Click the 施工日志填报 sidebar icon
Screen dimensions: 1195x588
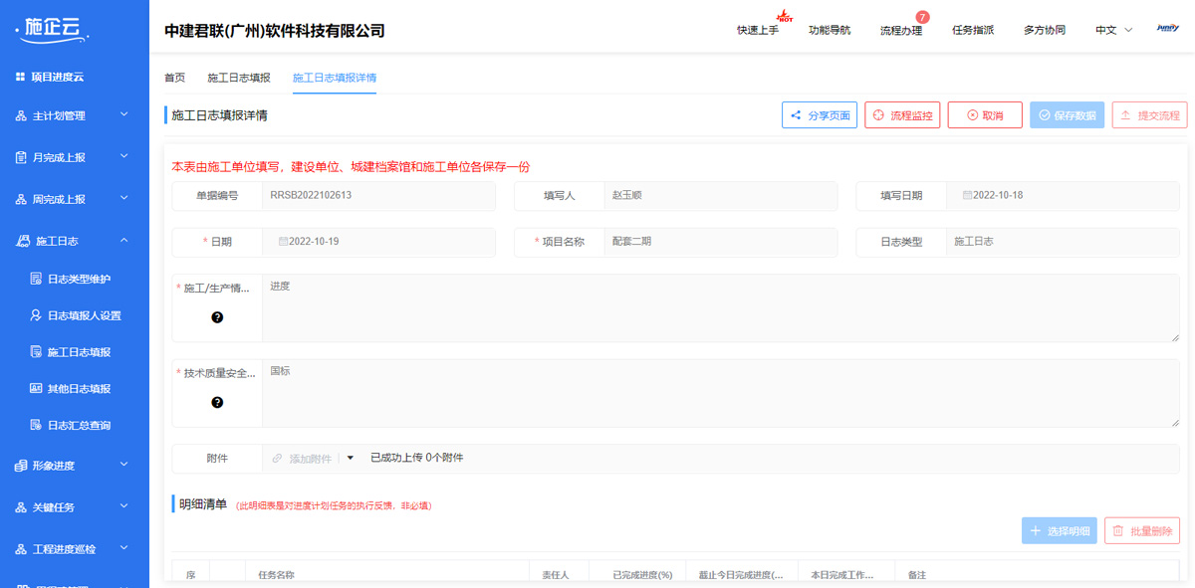coord(36,352)
